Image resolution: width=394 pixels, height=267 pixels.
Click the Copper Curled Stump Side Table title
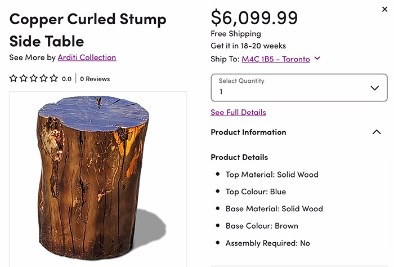[88, 30]
